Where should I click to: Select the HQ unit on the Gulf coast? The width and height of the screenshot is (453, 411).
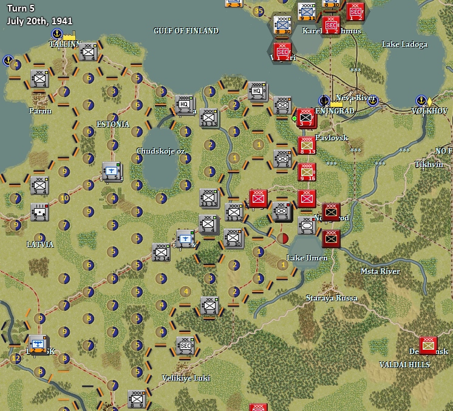257,91
